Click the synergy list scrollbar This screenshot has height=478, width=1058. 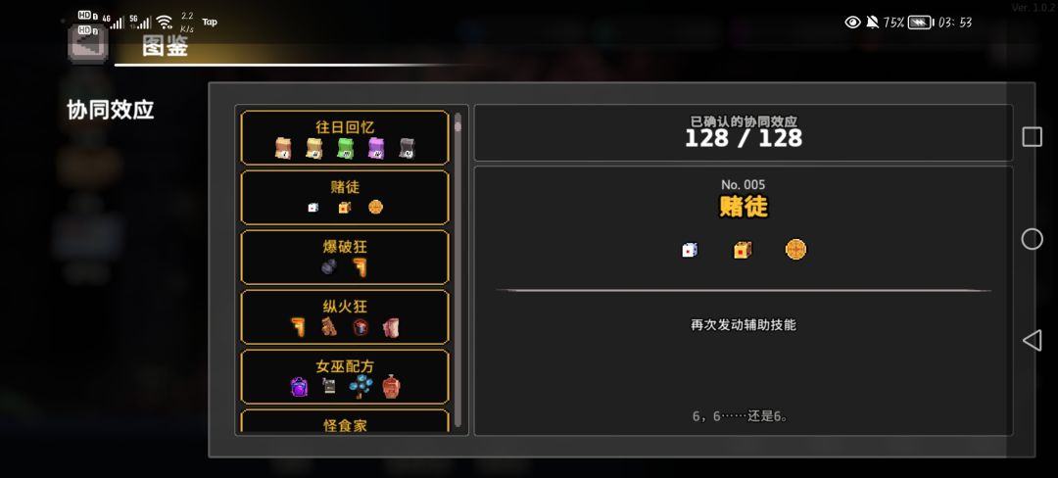(x=457, y=269)
